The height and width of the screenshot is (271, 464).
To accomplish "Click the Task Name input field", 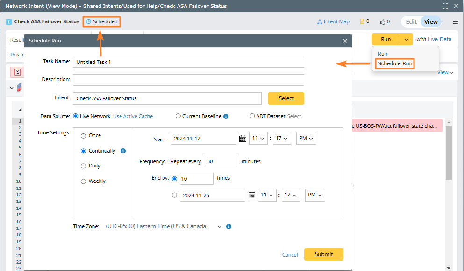I will point(188,62).
